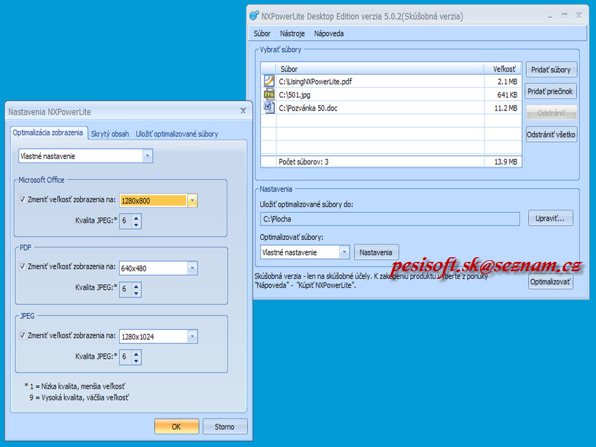Decrease JPEG section quality value
Screen dimensions: 596x447
pos(136,361)
